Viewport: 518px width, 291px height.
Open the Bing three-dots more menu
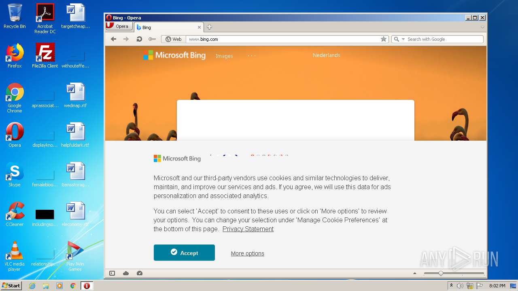[x=252, y=56]
